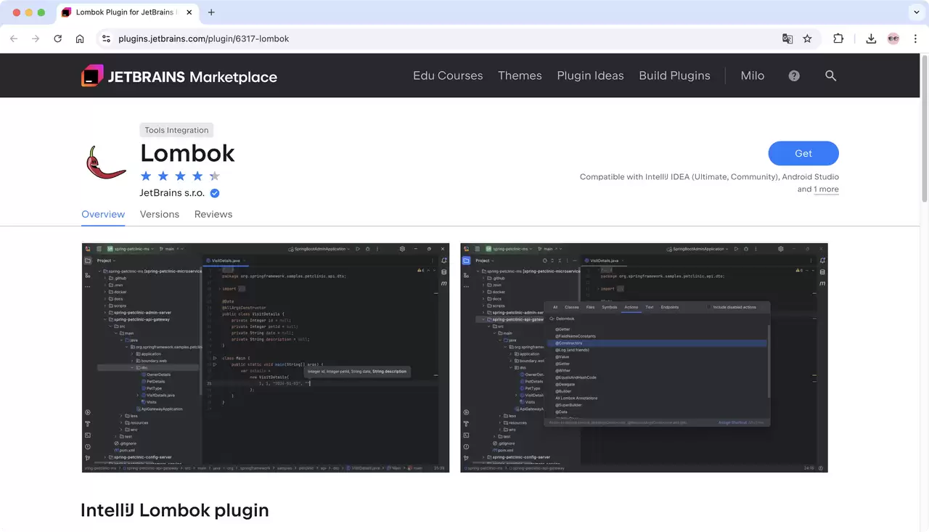This screenshot has height=532, width=929.
Task: Click the 'IntelliJ Lombok plugin' heading
Action: 175,510
